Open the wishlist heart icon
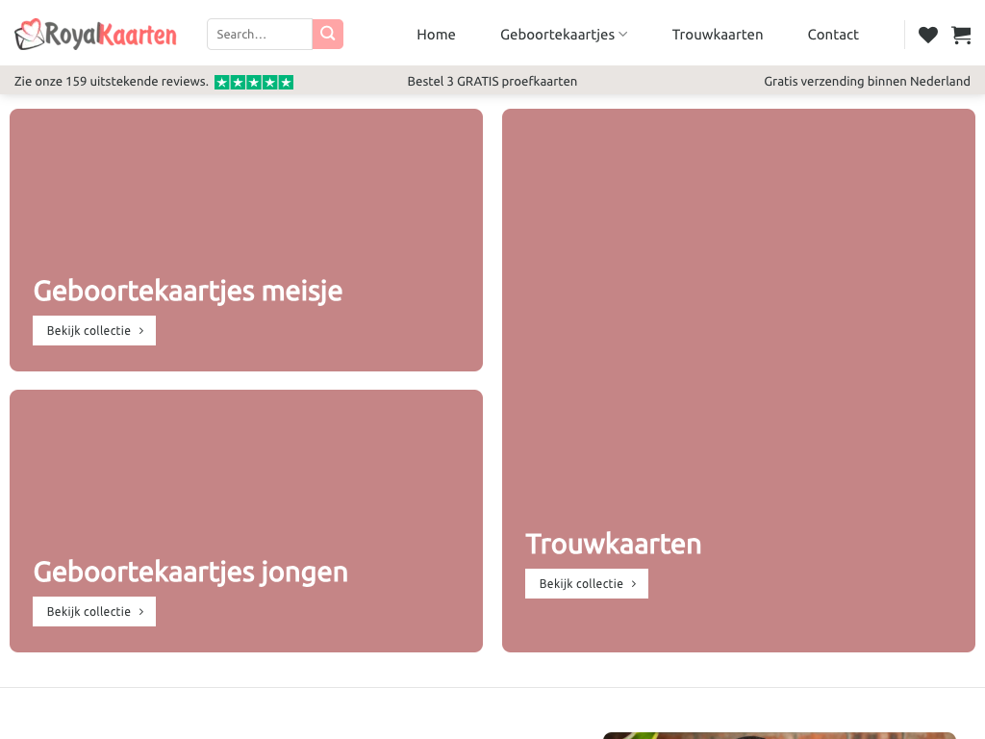This screenshot has height=739, width=985. pos(927,35)
